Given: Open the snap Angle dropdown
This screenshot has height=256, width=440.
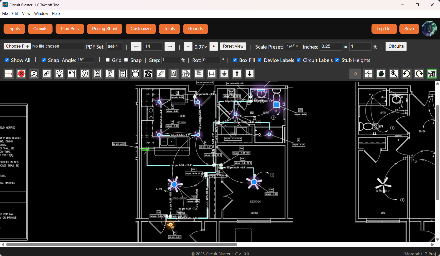Looking at the screenshot, I should pos(86,60).
